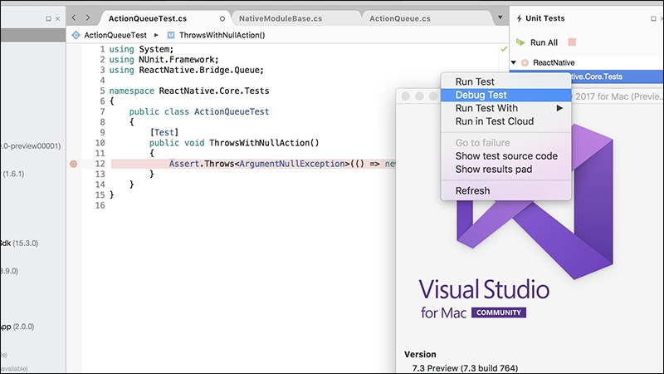Choose Debug Test from context menu
Image resolution: width=664 pixels, height=374 pixels.
[506, 95]
